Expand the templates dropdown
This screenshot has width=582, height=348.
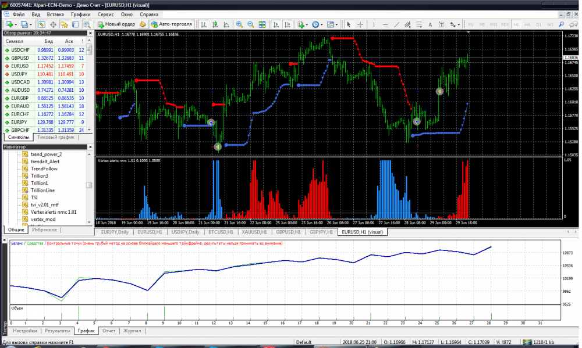click(333, 24)
